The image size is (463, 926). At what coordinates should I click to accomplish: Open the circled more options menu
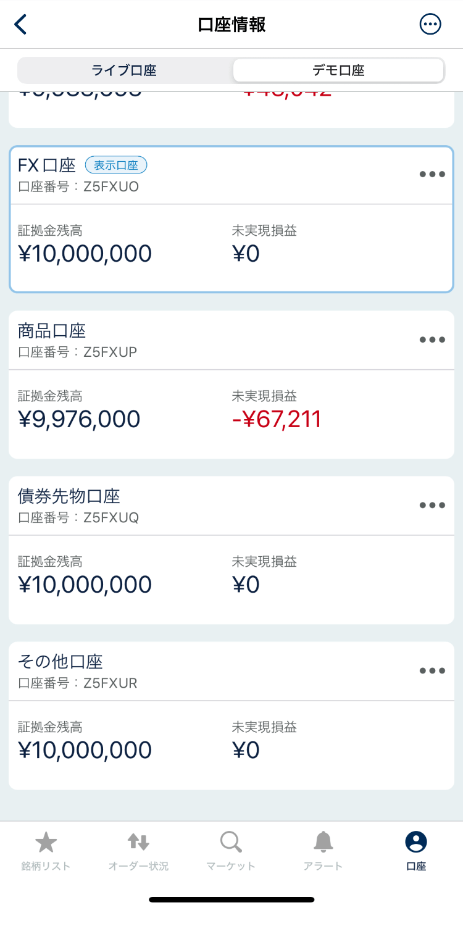click(x=430, y=25)
